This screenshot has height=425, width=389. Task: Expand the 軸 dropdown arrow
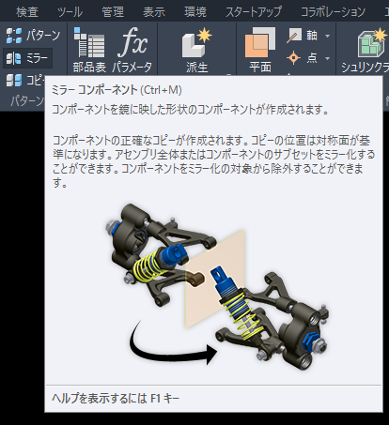click(327, 36)
